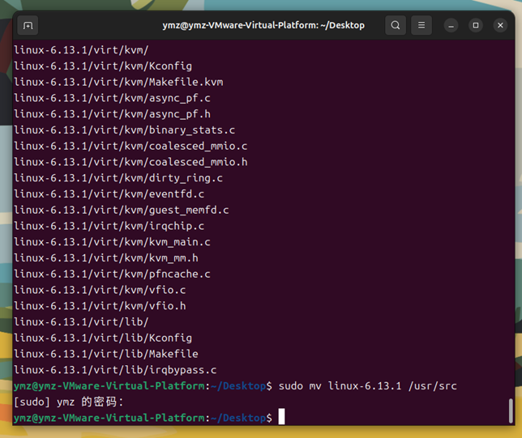
Task: Click the line ending kvm_main.c
Action: pos(112,242)
